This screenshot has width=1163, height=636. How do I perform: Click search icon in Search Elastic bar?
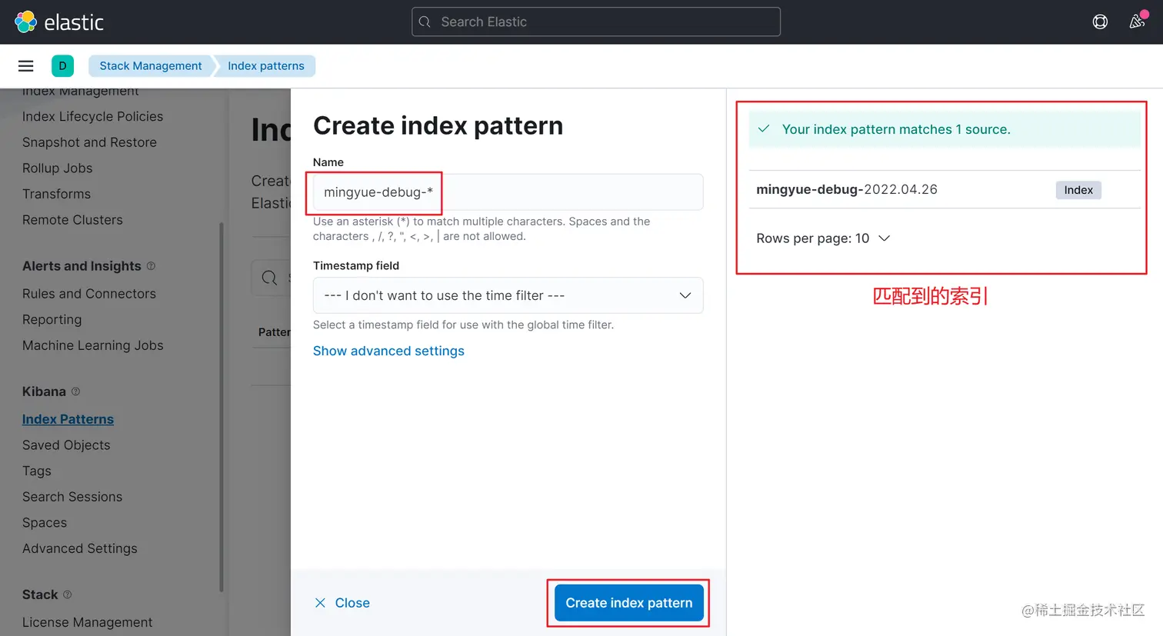click(x=425, y=22)
